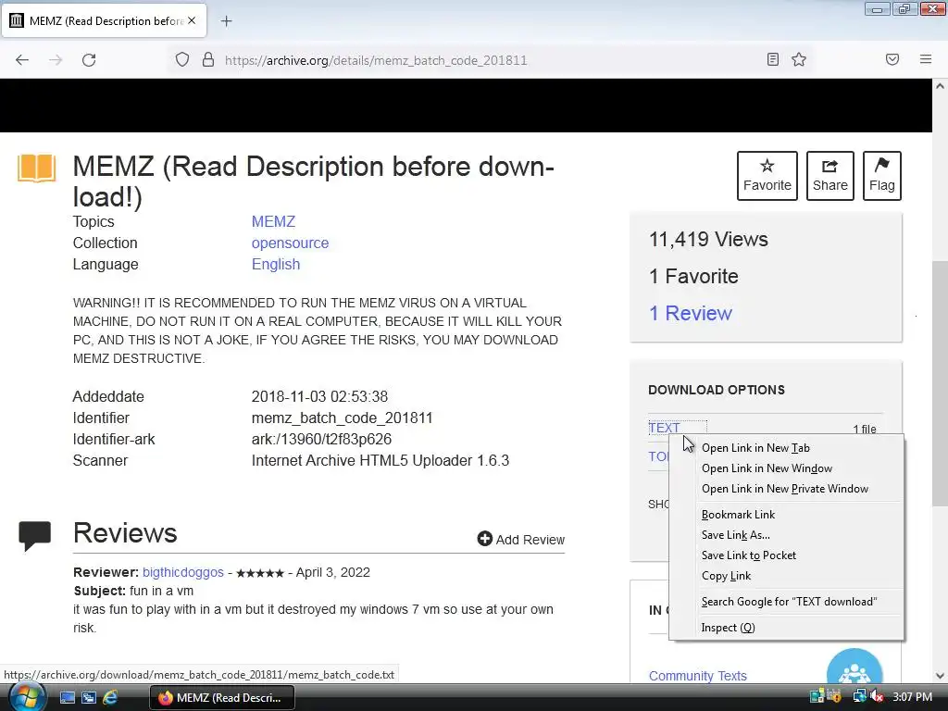The image size is (948, 711).
Task: Bookmark this page with the star icon
Action: (799, 59)
